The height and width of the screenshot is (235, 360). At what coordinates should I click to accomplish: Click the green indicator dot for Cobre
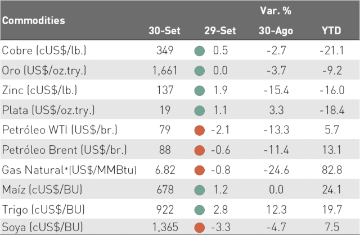click(x=199, y=51)
